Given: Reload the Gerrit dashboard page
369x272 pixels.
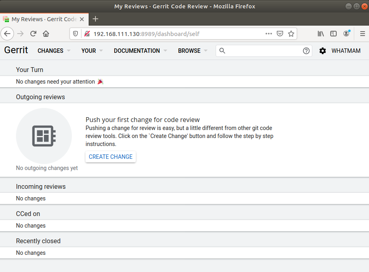Looking at the screenshot, I should click(x=33, y=34).
